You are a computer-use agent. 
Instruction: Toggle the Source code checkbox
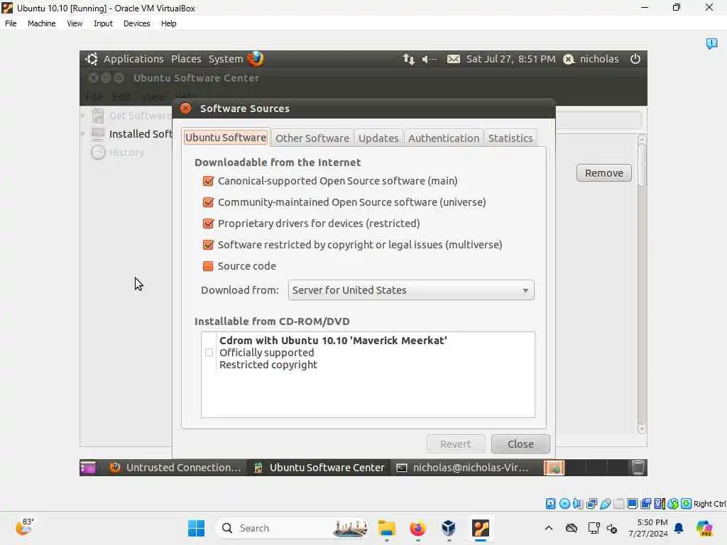pyautogui.click(x=208, y=266)
